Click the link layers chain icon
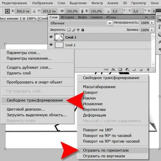Image resolution: width=161 pixels, height=161 pixels. click(x=106, y=70)
